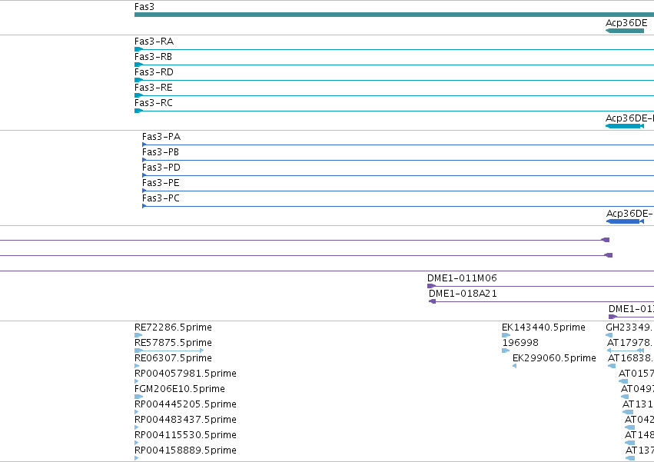654x462 pixels.
Task: Open the Fas3-RB transcript label
Action: [x=153, y=57]
